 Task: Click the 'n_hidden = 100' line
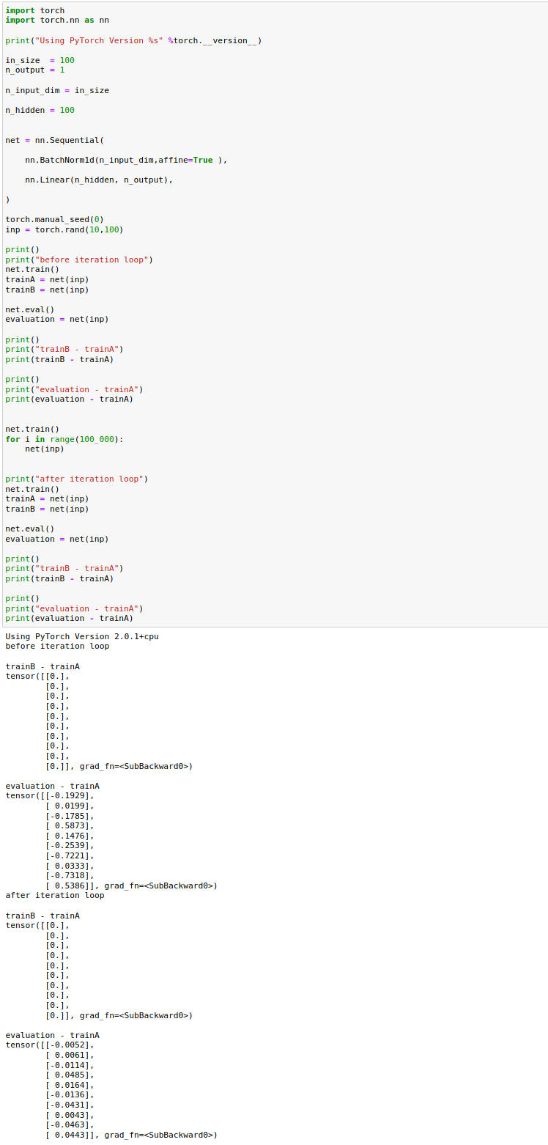pos(40,110)
